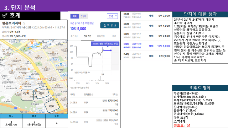This screenshot has width=228, height=128.
Task: Click the 교통 table header cell
Action: [x=57, y=116]
